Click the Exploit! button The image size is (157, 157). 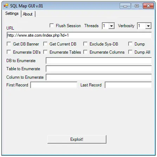coord(77,139)
